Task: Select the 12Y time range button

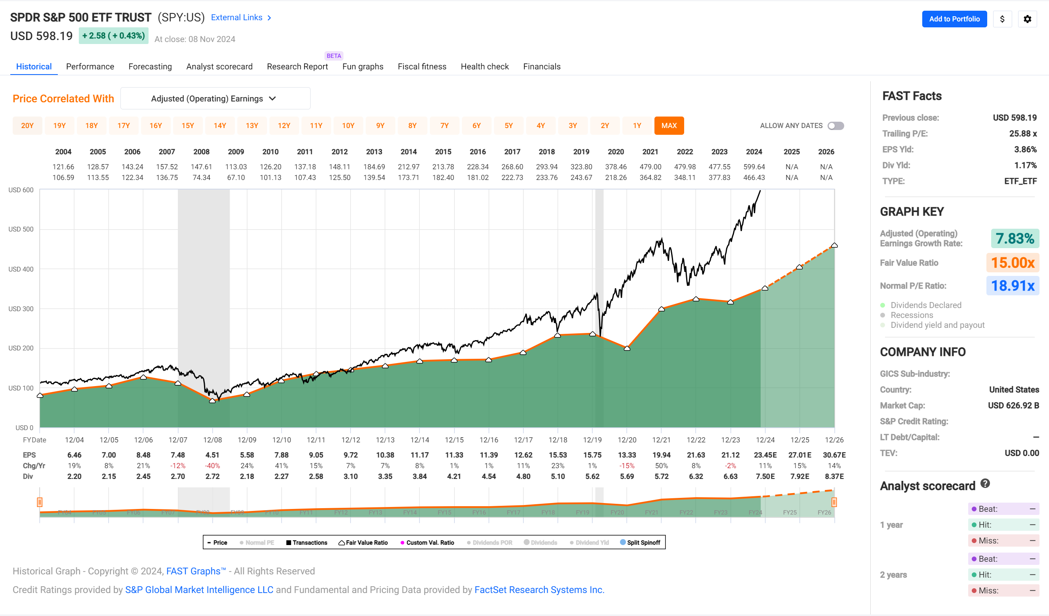Action: pos(284,126)
